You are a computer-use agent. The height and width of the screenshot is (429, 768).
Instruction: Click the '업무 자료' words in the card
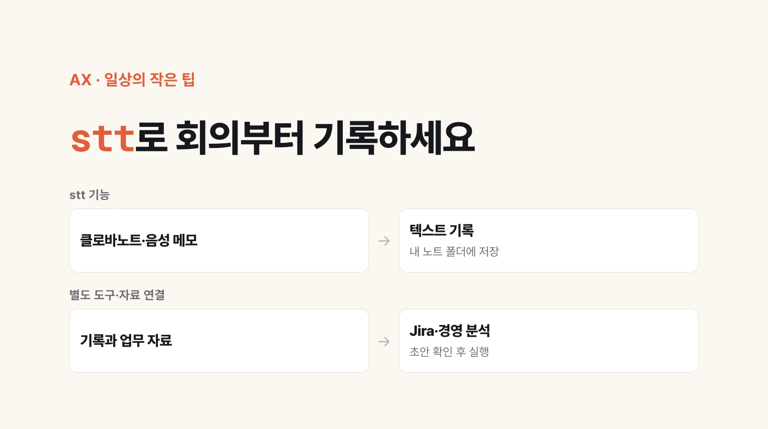pyautogui.click(x=146, y=340)
